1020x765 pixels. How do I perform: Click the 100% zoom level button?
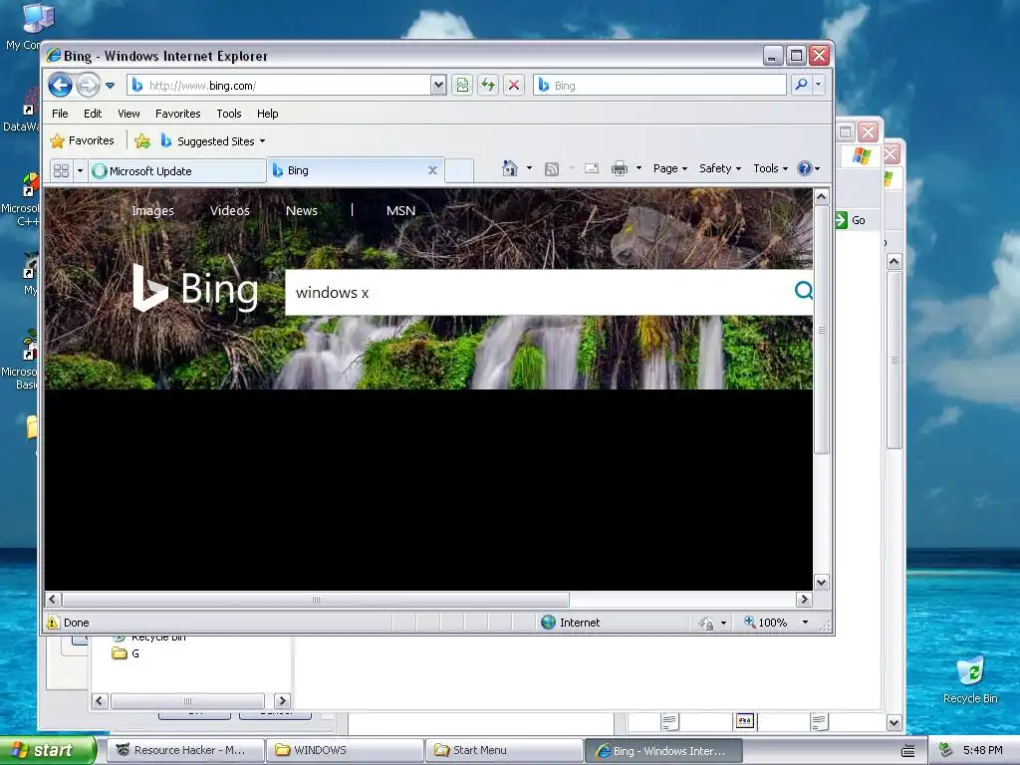click(x=766, y=622)
